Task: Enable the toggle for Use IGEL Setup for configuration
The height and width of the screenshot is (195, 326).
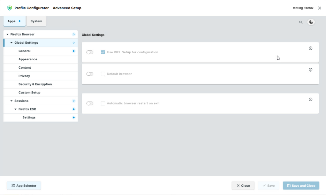Action: (x=90, y=52)
